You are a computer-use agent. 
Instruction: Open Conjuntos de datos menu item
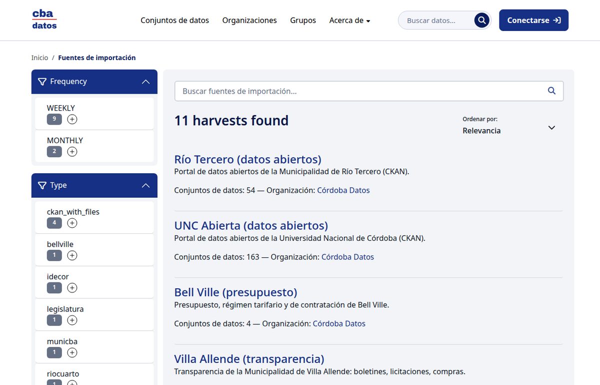point(174,21)
